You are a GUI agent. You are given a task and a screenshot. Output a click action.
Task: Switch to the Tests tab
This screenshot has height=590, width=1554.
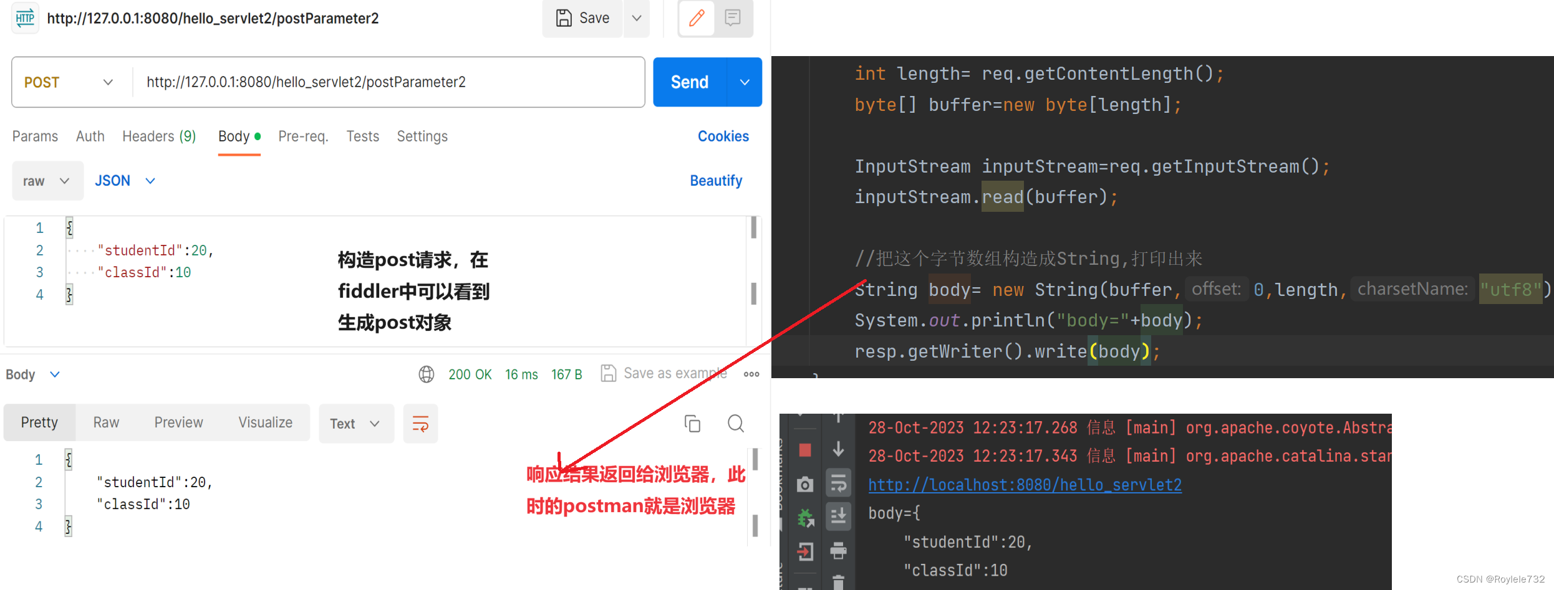click(x=362, y=136)
